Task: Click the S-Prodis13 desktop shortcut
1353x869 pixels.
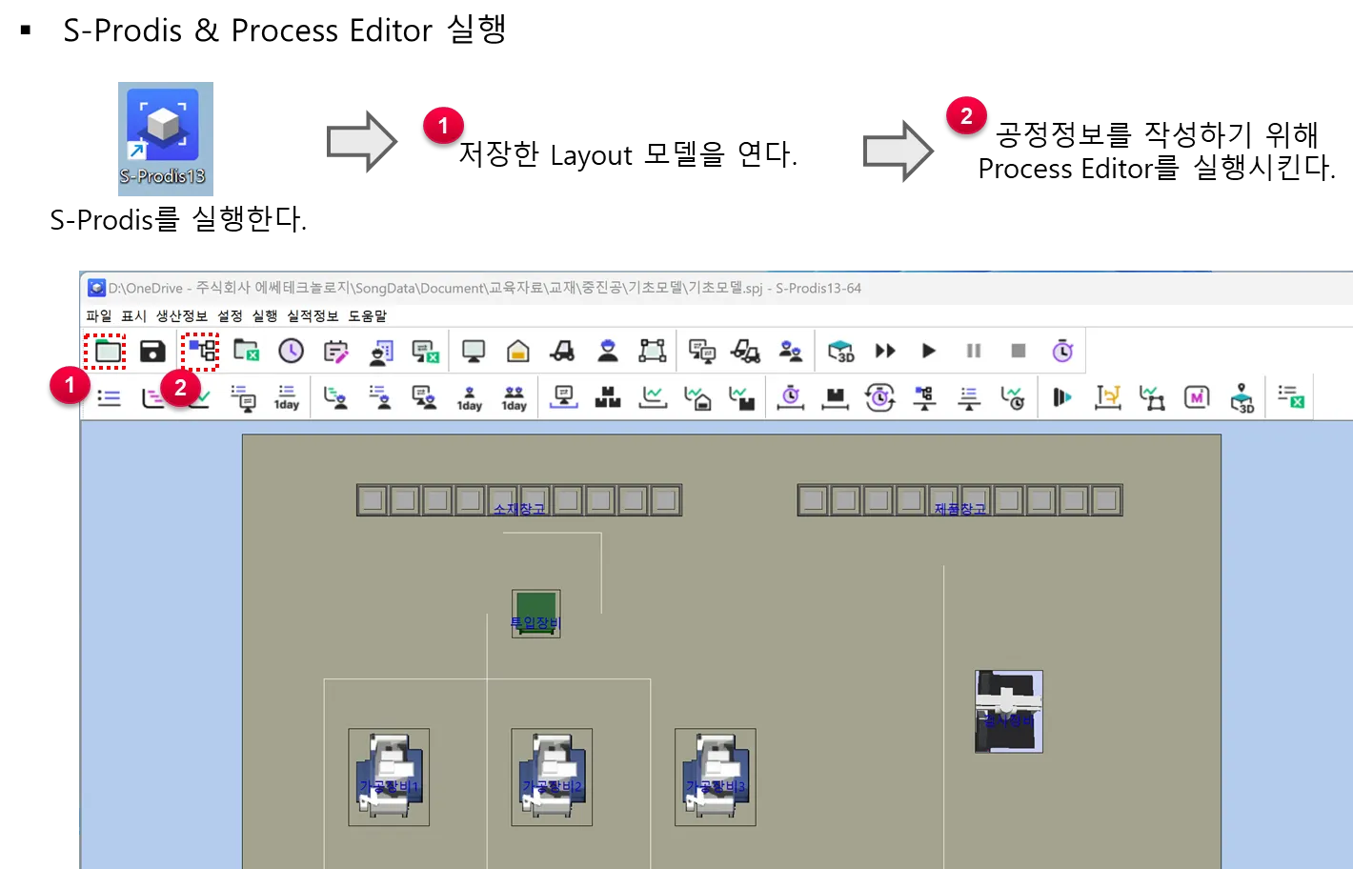Action: 165,139
